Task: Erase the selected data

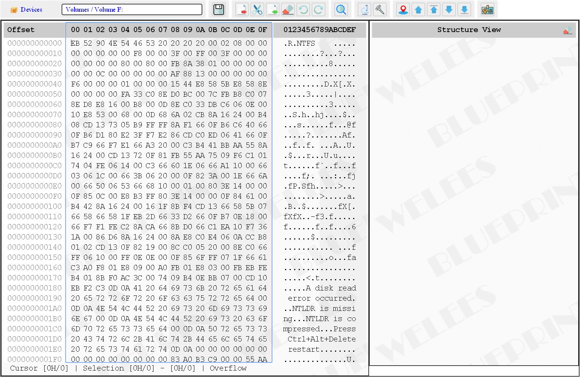Action: coord(288,9)
